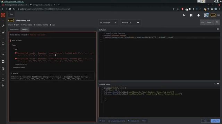Open the Codewars home logo
The image size is (222, 124).
[x=3, y=15]
